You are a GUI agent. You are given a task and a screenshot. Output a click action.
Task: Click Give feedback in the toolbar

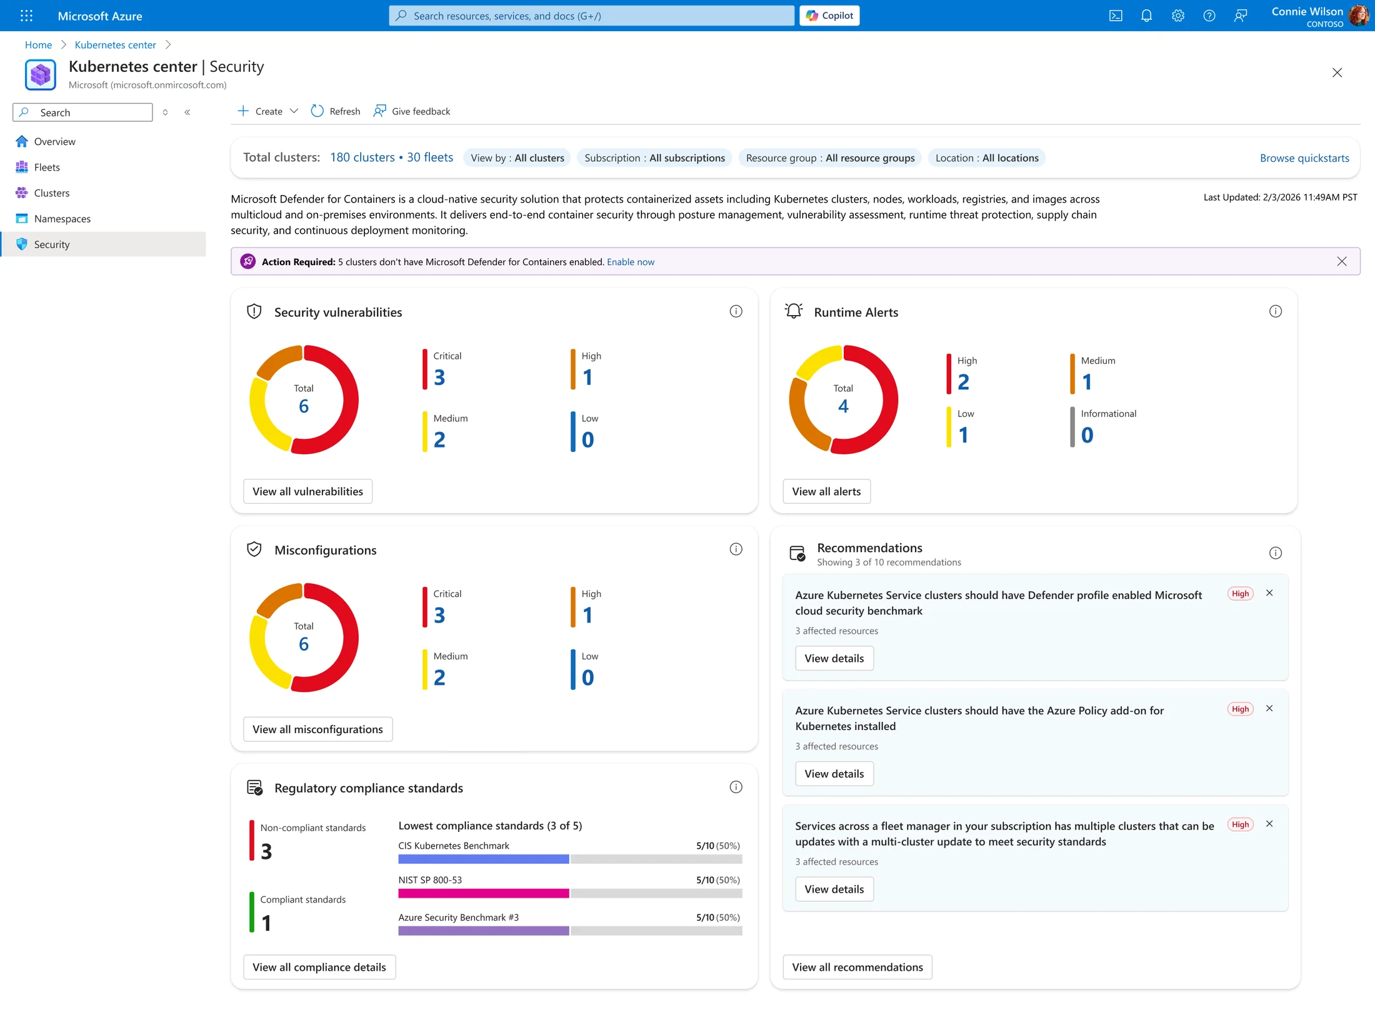click(x=411, y=111)
